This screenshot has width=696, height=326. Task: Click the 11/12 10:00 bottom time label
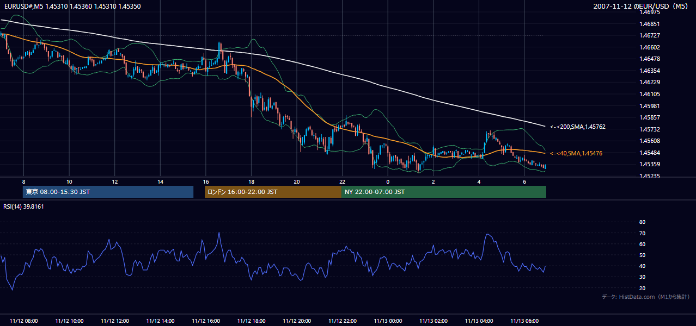pyautogui.click(x=69, y=321)
